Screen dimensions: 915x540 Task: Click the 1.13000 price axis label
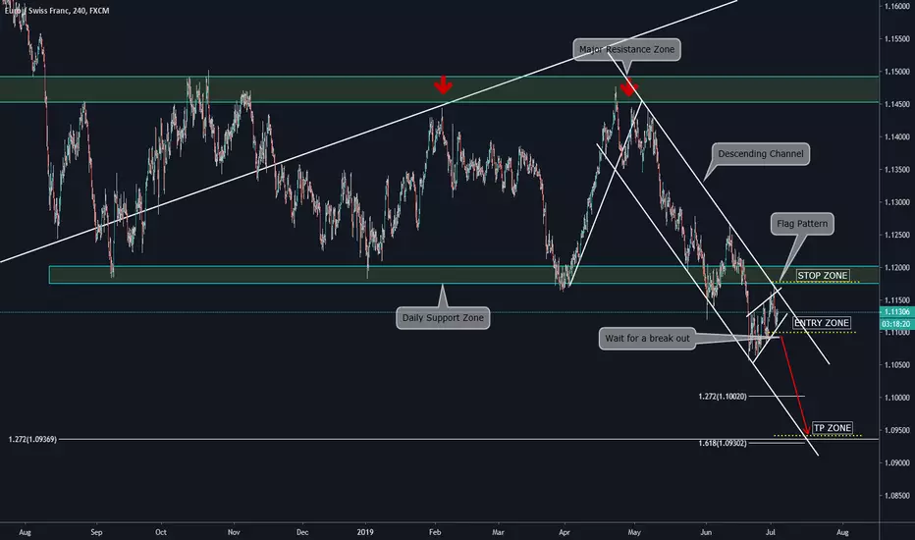pyautogui.click(x=897, y=202)
